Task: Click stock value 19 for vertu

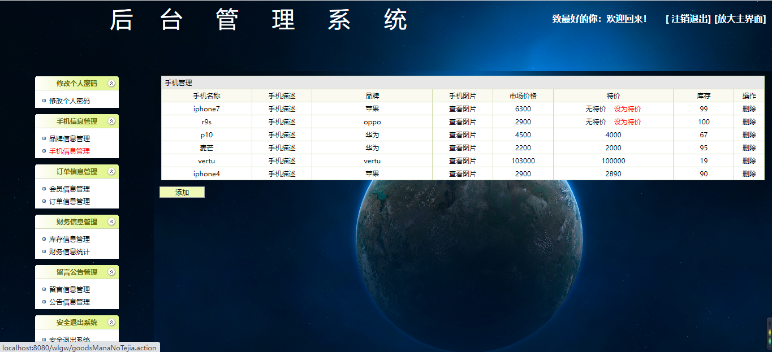Action: [704, 160]
